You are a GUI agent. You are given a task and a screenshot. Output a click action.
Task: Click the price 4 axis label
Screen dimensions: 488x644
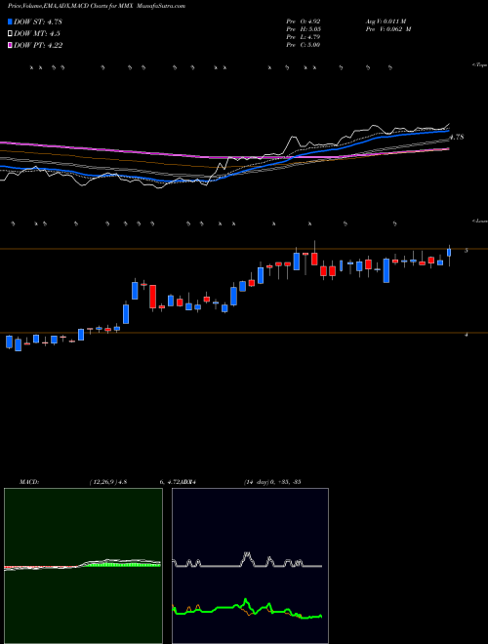pos(467,335)
